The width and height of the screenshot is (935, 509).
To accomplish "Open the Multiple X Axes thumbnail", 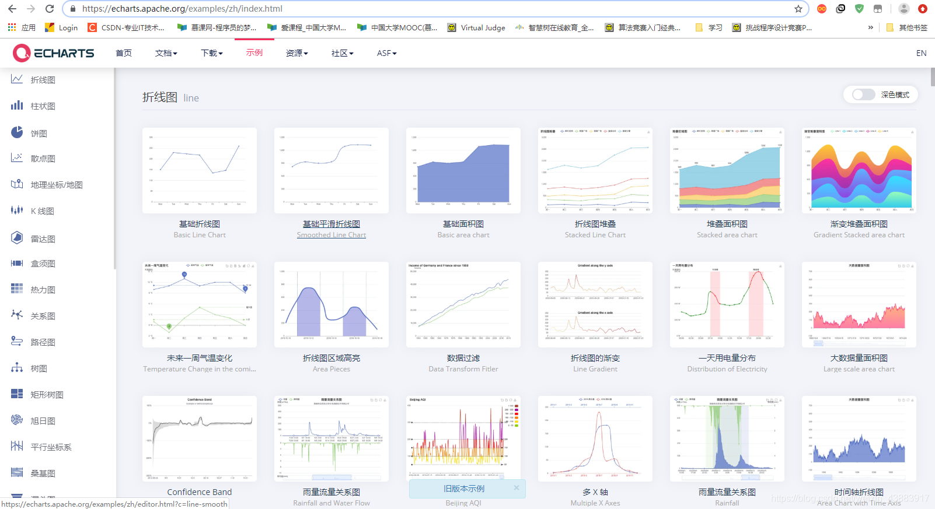I will (x=595, y=438).
